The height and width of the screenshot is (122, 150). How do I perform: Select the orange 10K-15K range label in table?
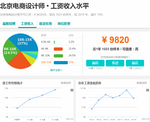pos(46,62)
